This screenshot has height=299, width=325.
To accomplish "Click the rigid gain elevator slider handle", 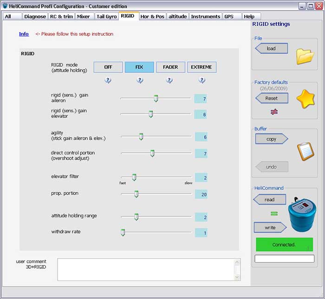I will (151, 114).
